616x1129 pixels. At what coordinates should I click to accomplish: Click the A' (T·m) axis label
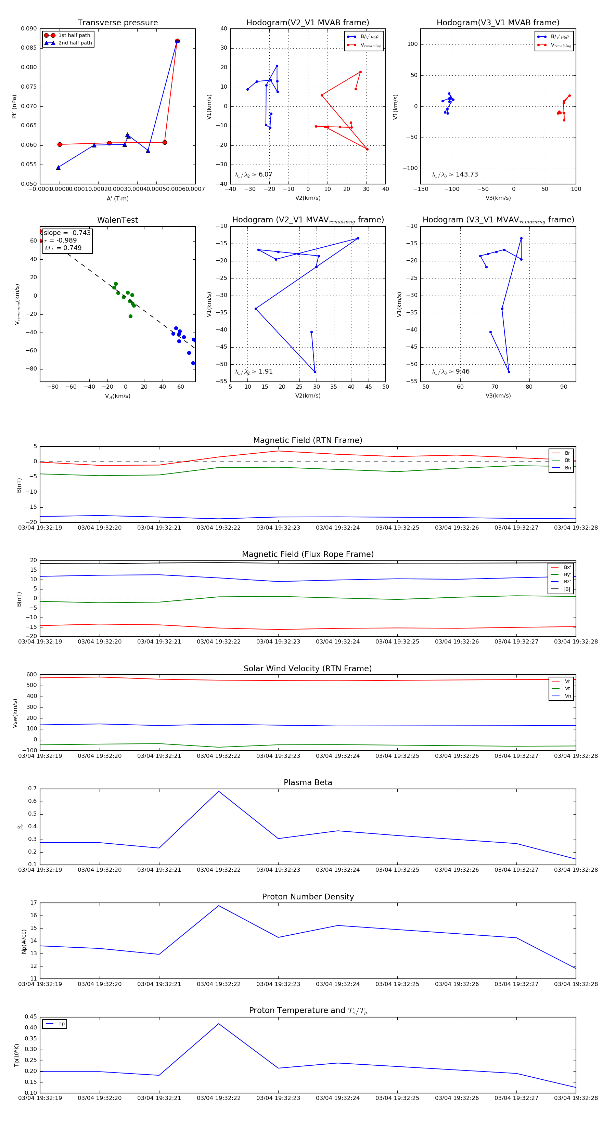[117, 198]
